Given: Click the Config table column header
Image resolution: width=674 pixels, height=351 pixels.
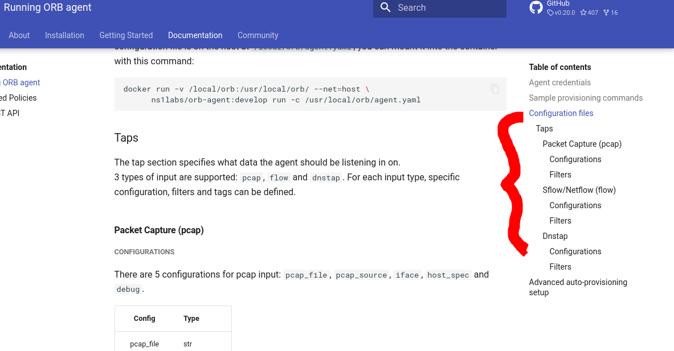Looking at the screenshot, I should [x=145, y=319].
